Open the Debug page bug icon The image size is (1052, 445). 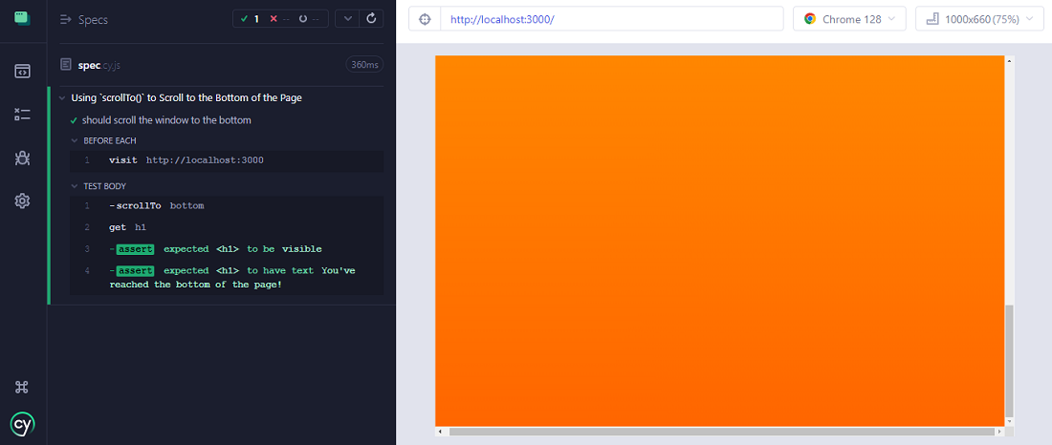(x=22, y=158)
